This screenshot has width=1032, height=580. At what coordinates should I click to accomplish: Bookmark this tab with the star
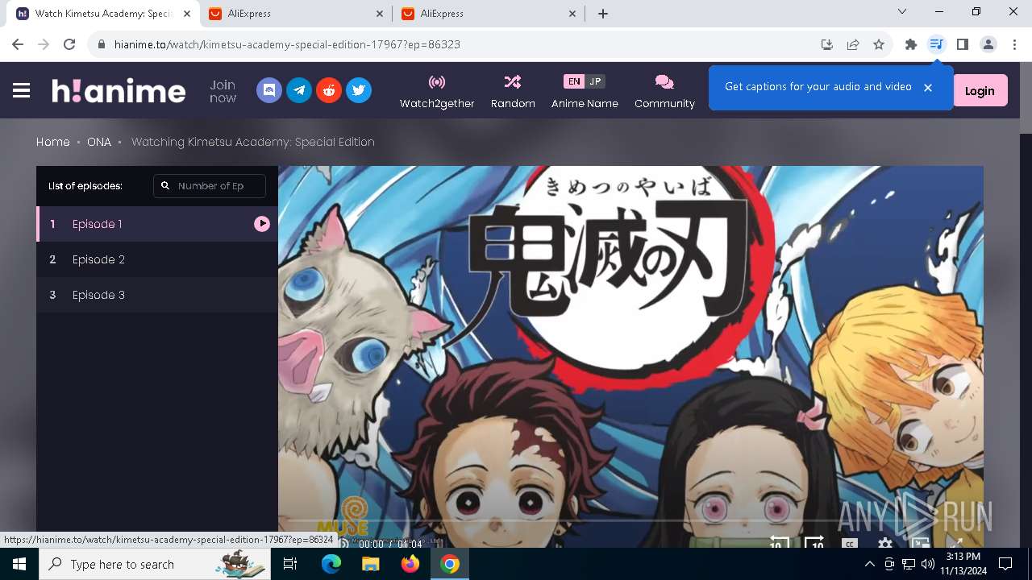click(879, 44)
